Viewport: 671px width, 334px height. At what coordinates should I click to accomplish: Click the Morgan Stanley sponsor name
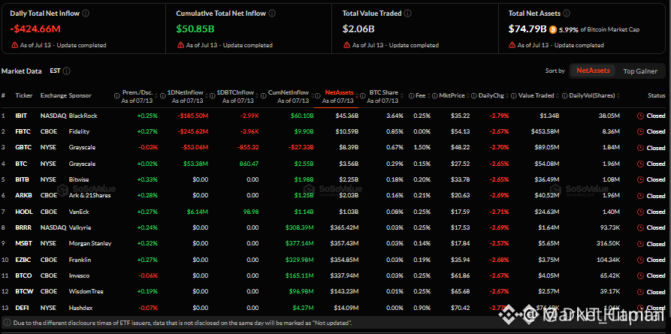(90, 243)
